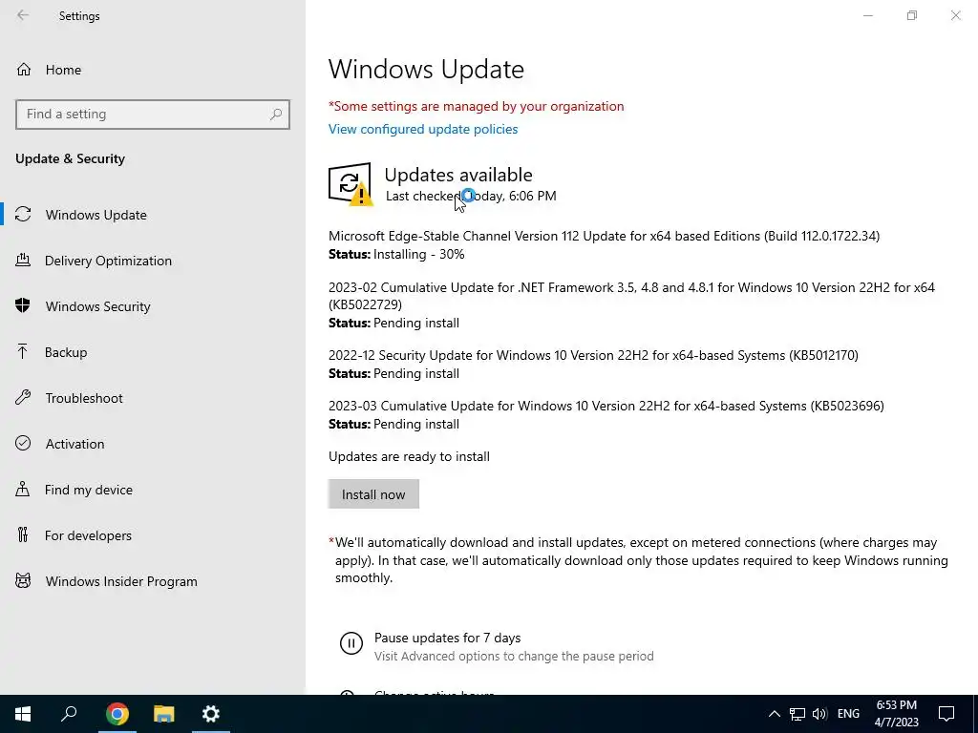Click the Delivery Optimization icon

pos(23,261)
